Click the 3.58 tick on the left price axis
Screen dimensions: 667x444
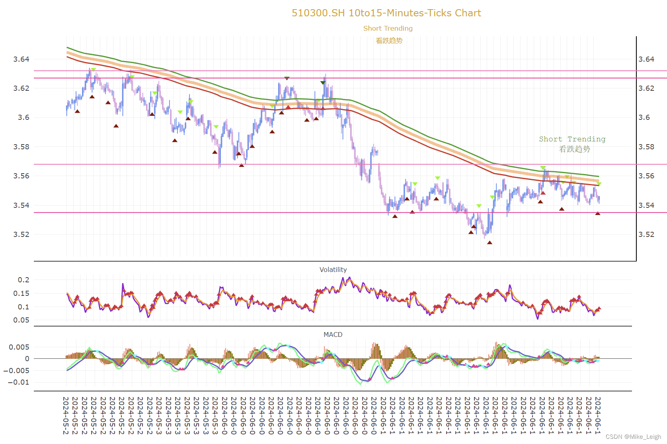click(x=21, y=147)
